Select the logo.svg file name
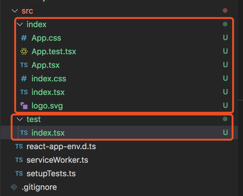 (47, 106)
